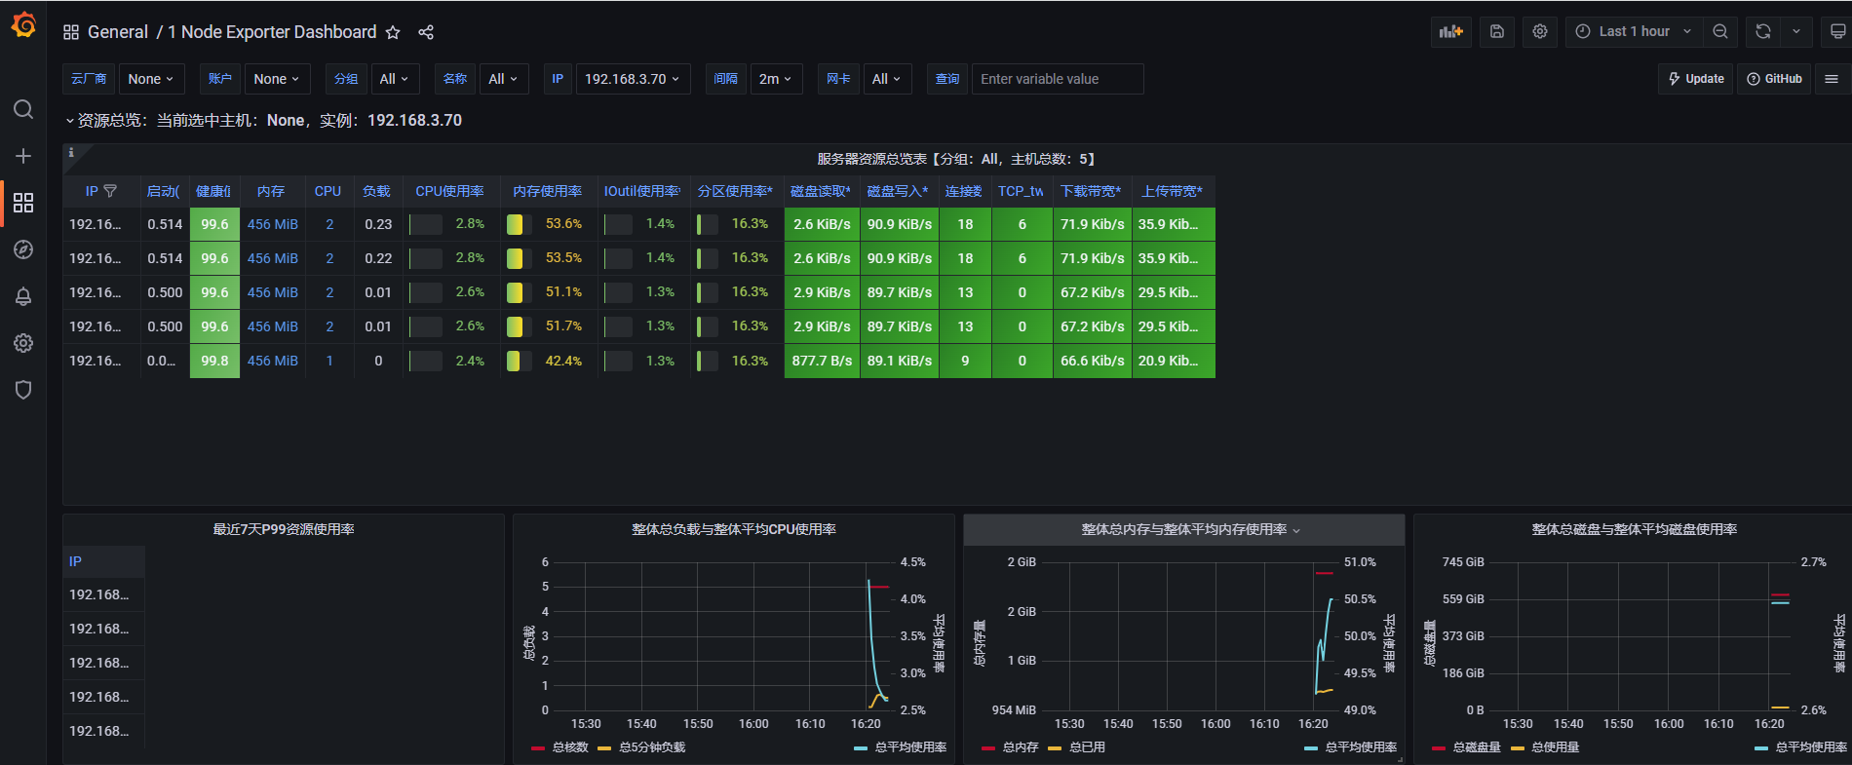Open the sidebar search icon

point(23,109)
